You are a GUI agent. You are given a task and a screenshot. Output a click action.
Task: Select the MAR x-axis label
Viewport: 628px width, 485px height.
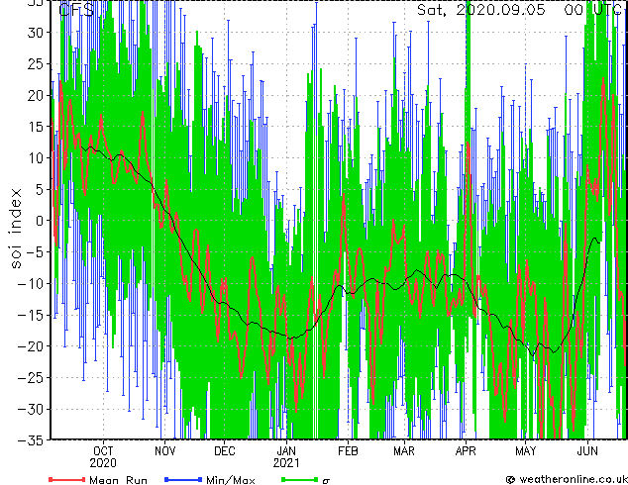[x=403, y=449]
